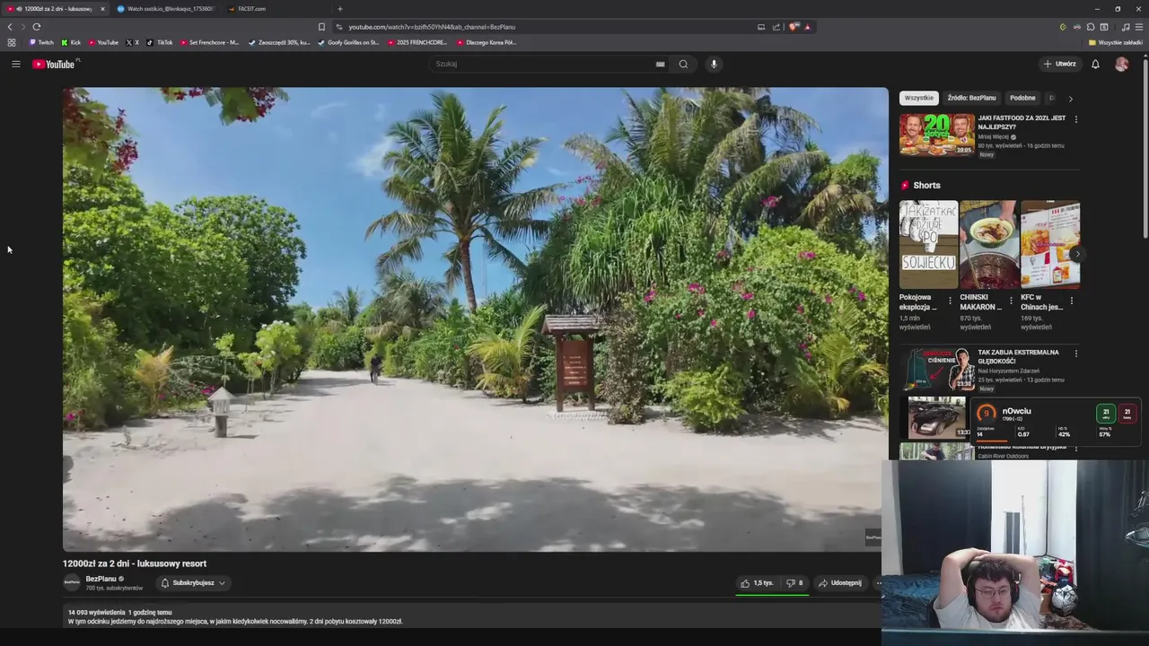The image size is (1149, 646).
Task: Open the KFC w Chinach short thumbnail
Action: [1050, 244]
